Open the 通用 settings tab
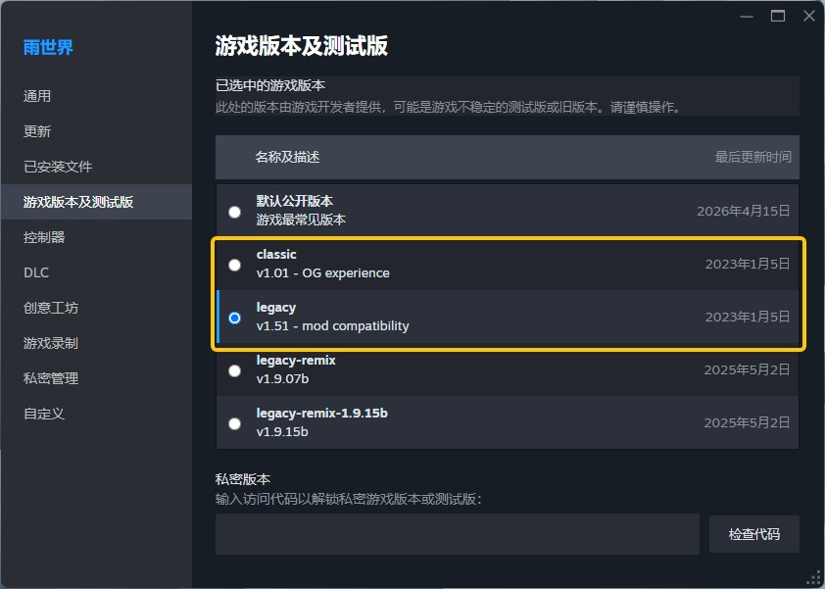The height and width of the screenshot is (589, 825). [37, 96]
